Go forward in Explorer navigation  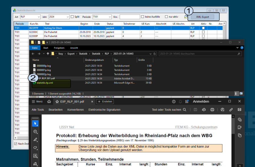click(39, 54)
